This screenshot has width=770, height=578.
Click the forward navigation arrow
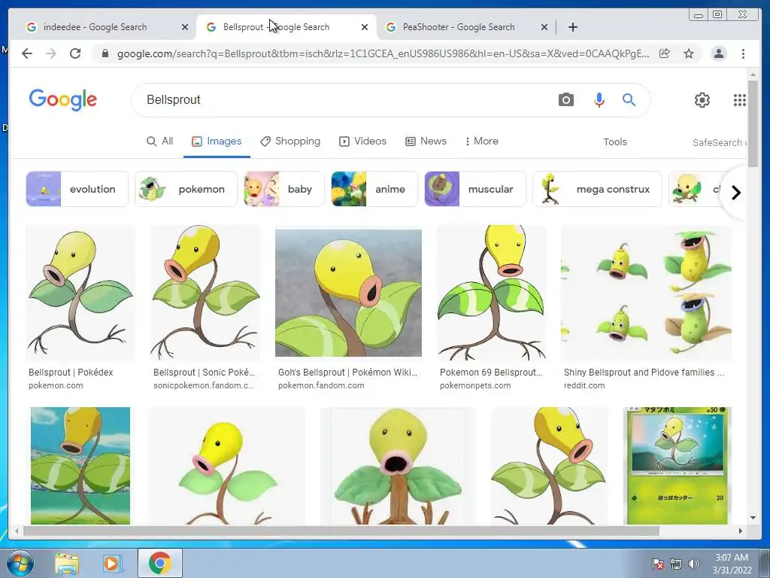coord(50,53)
